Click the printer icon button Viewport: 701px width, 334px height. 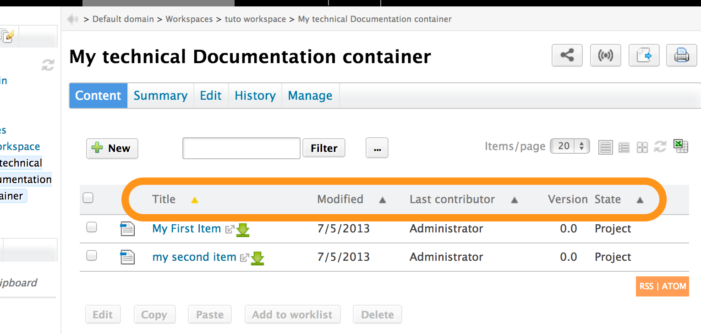pos(681,56)
